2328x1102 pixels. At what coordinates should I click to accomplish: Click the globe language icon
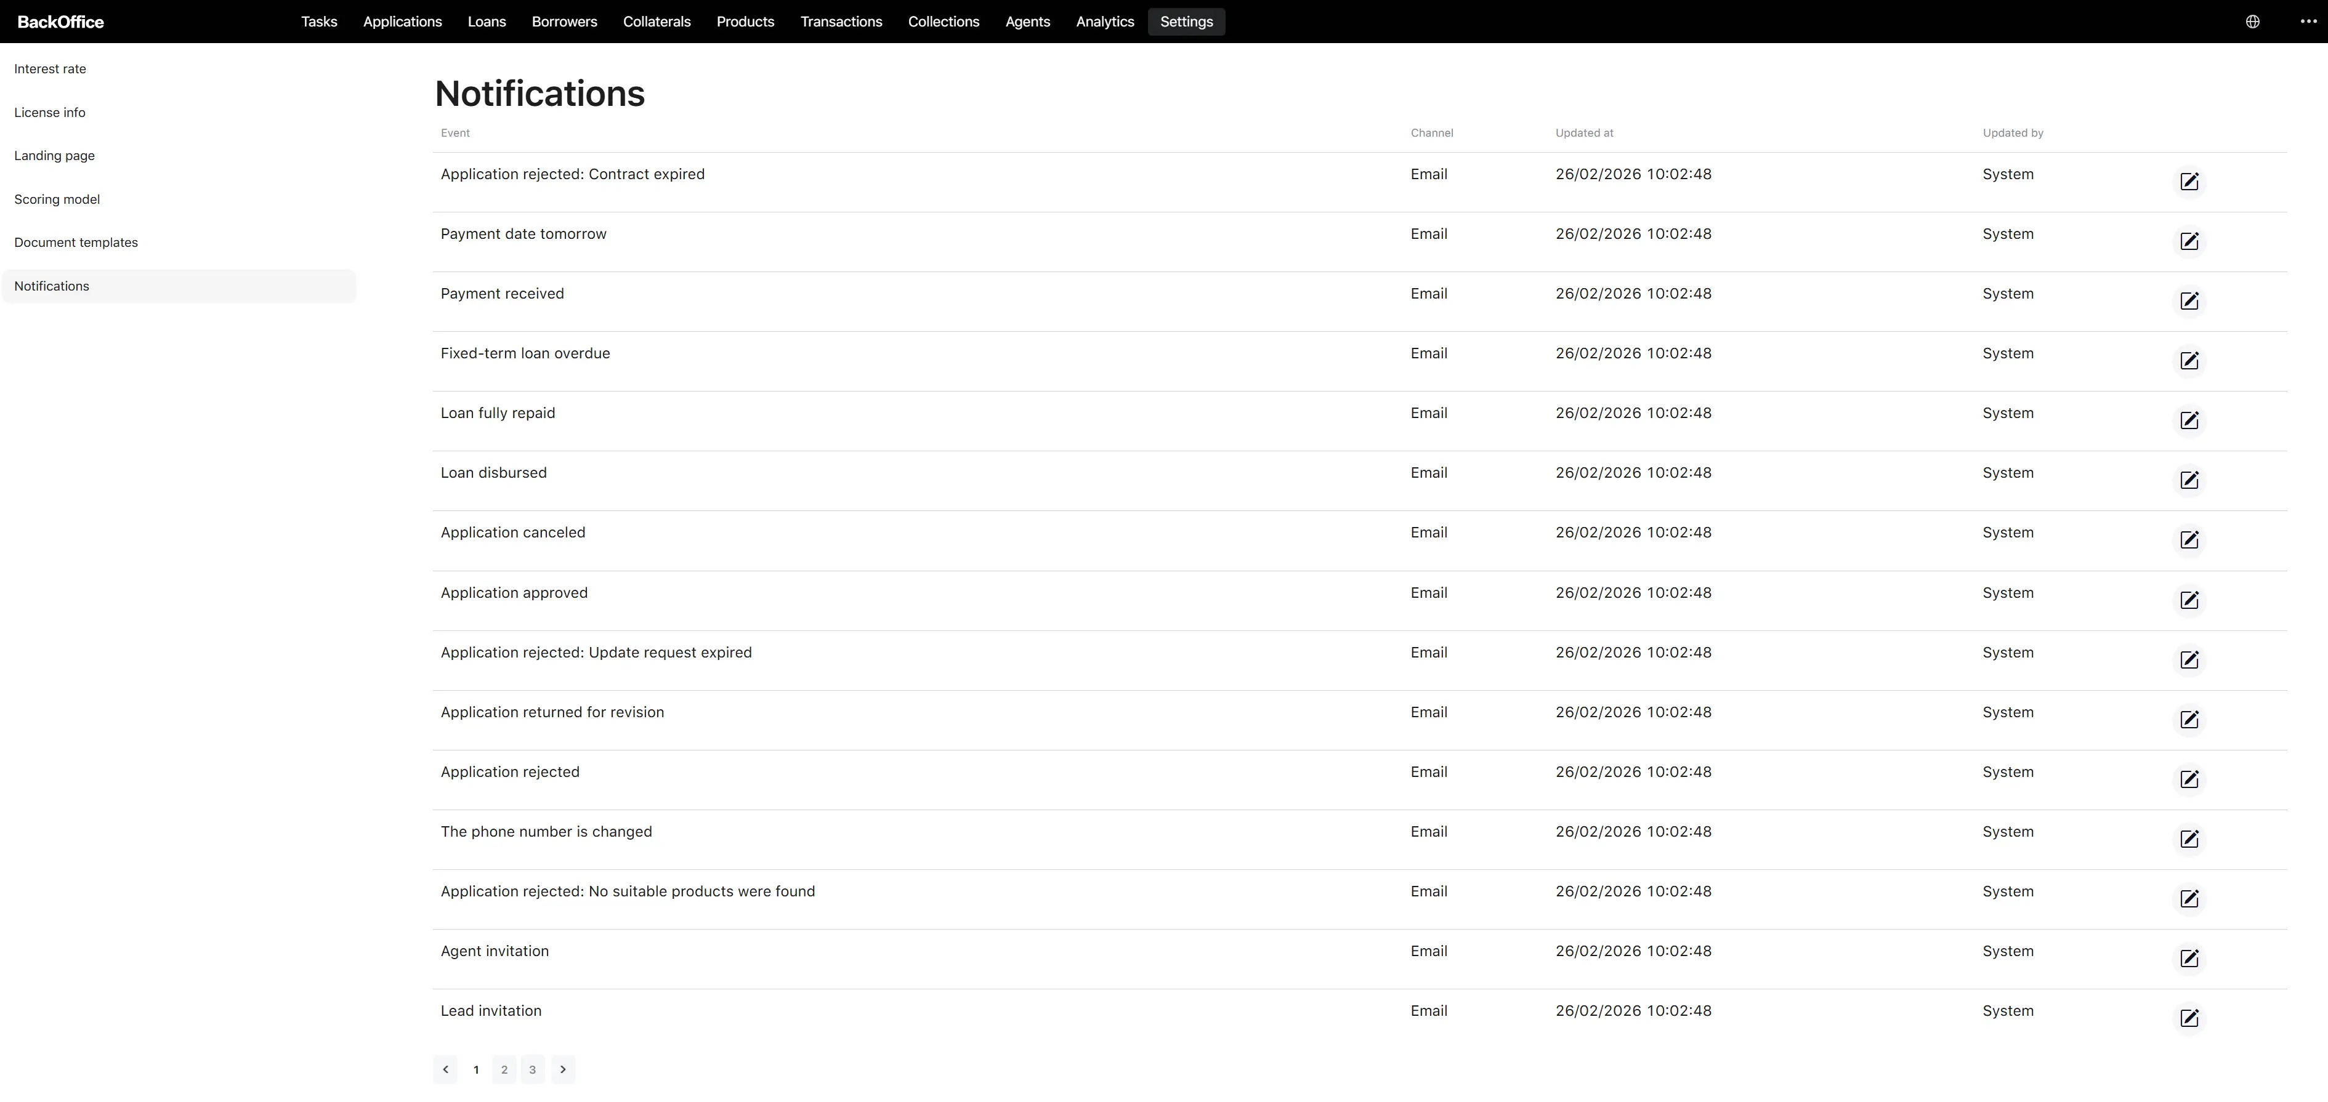pyautogui.click(x=2252, y=22)
